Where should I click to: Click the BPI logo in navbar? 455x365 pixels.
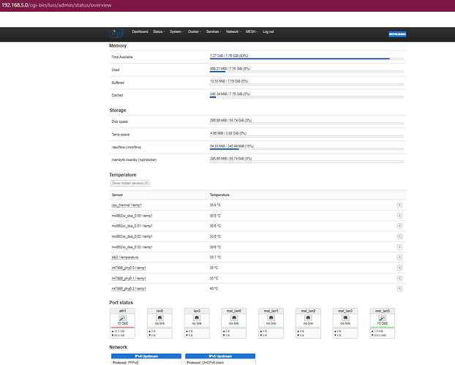pyautogui.click(x=117, y=33)
